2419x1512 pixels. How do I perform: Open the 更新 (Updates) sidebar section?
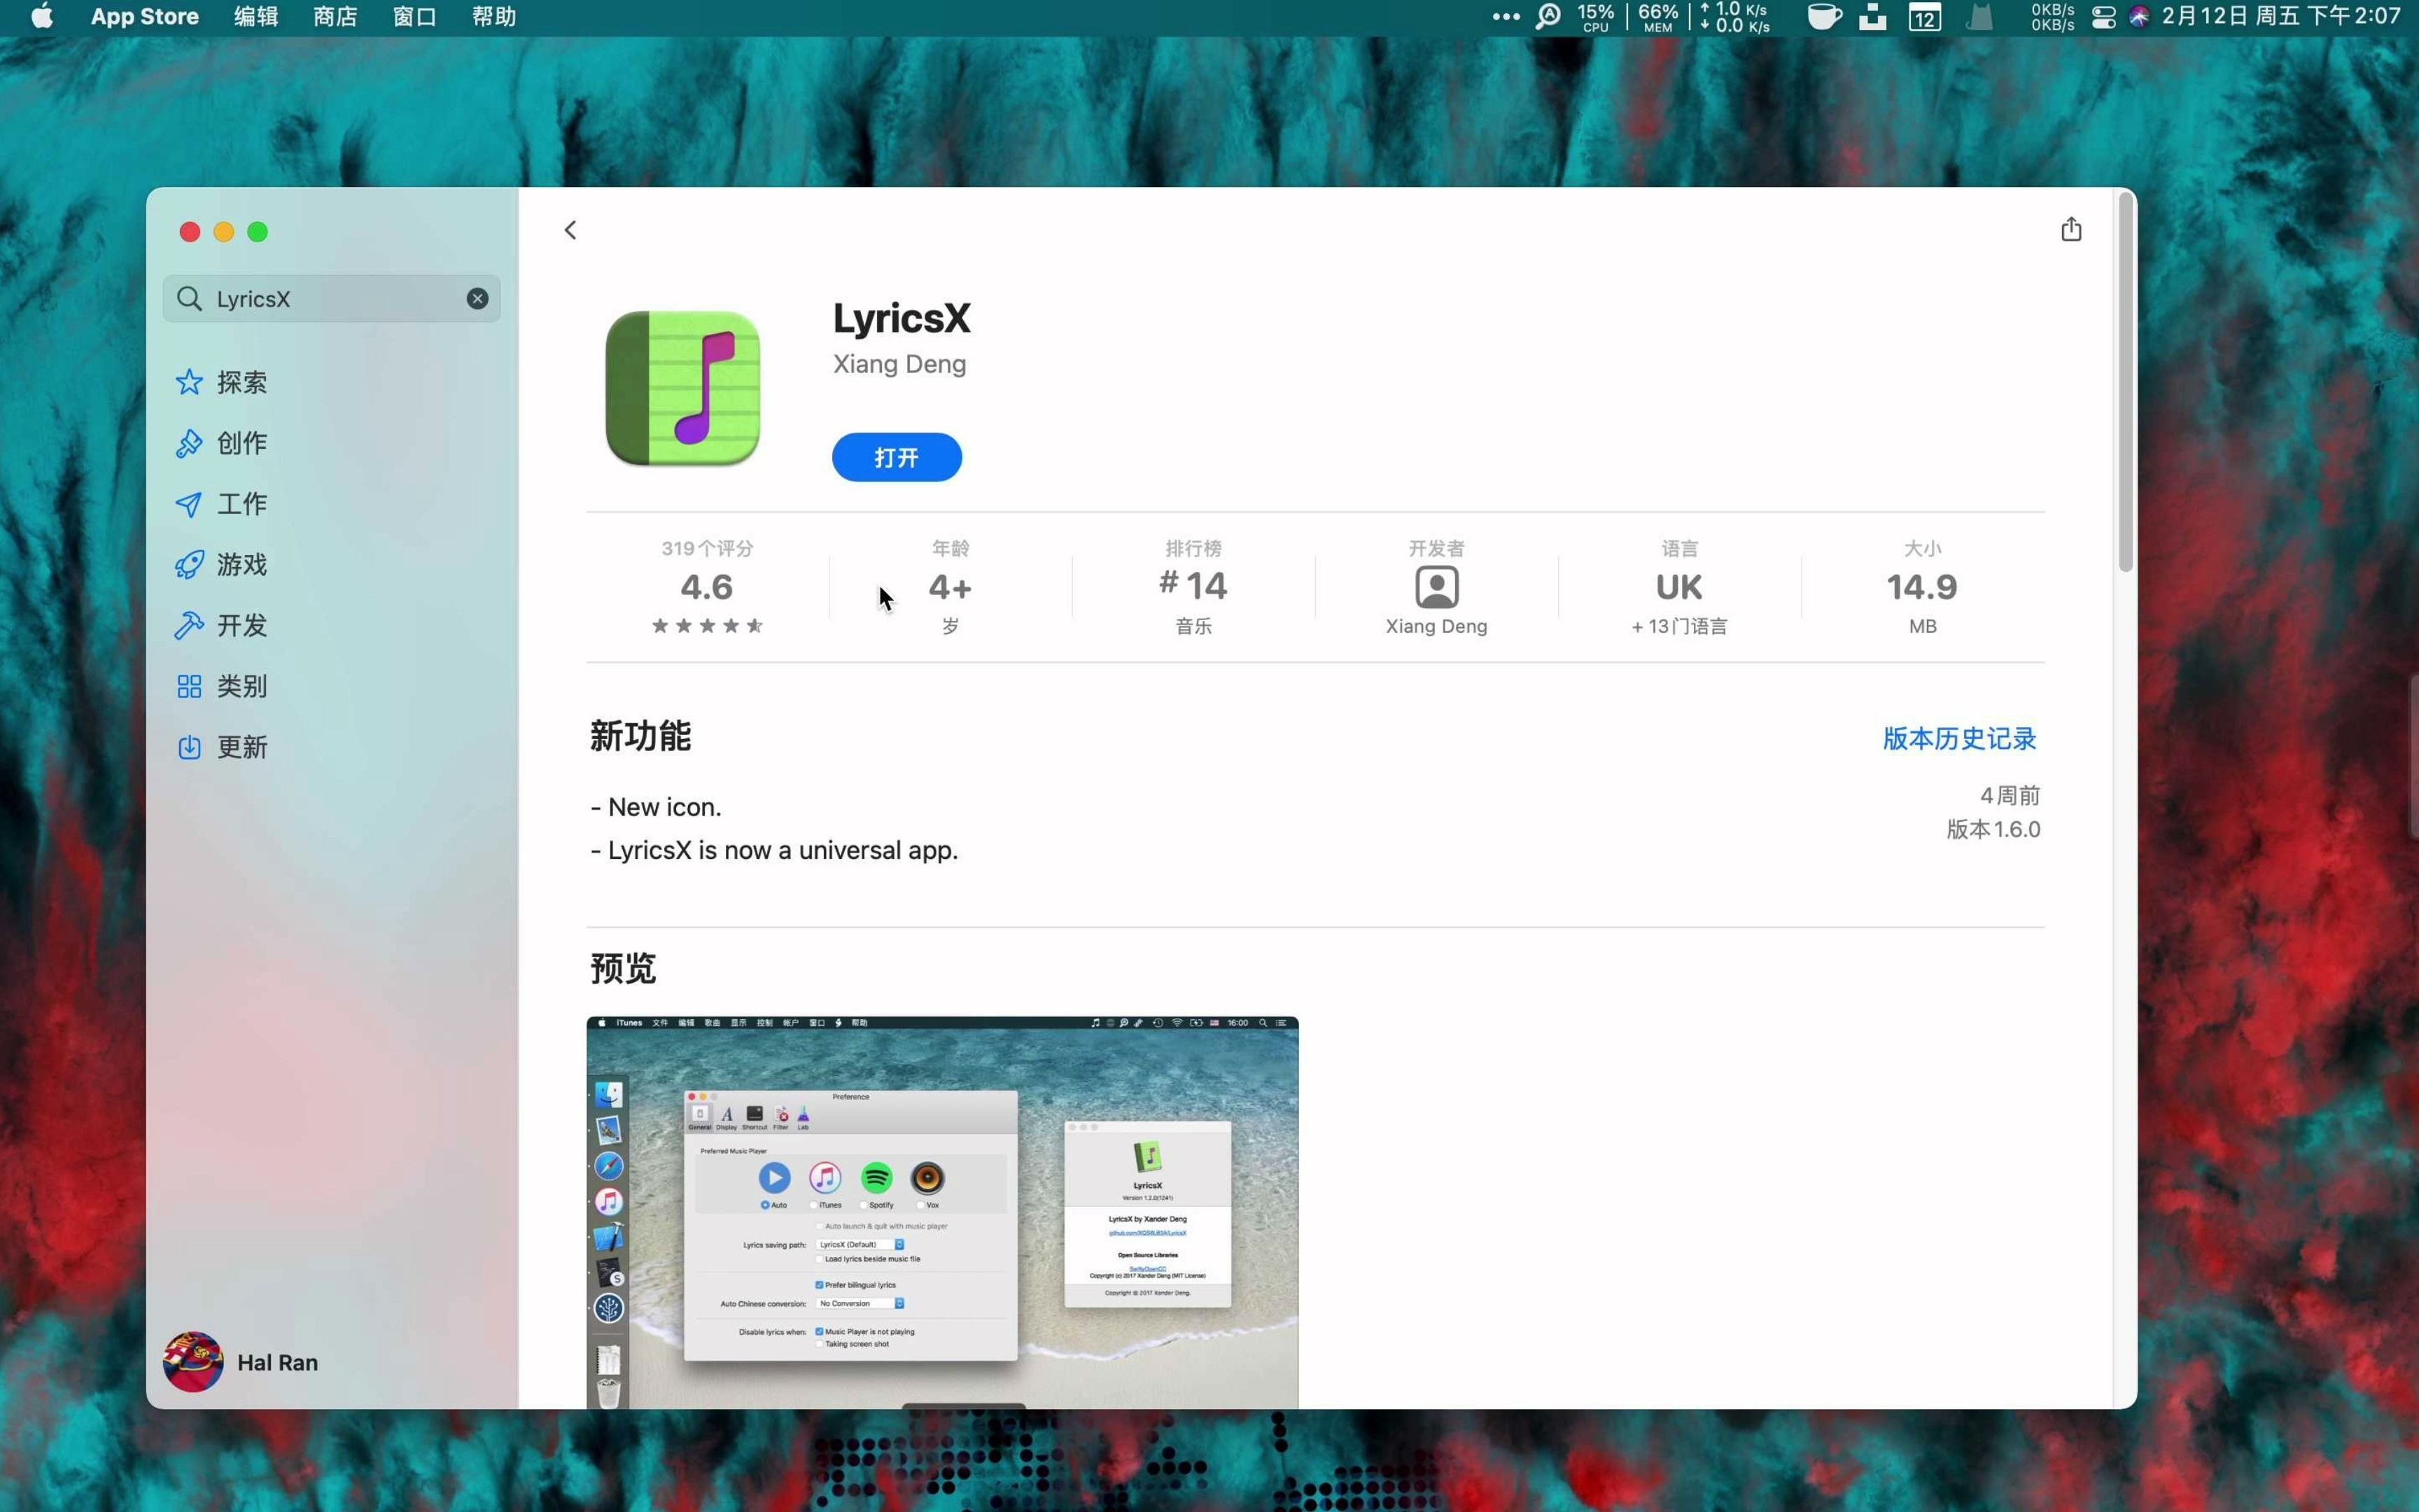pyautogui.click(x=222, y=747)
